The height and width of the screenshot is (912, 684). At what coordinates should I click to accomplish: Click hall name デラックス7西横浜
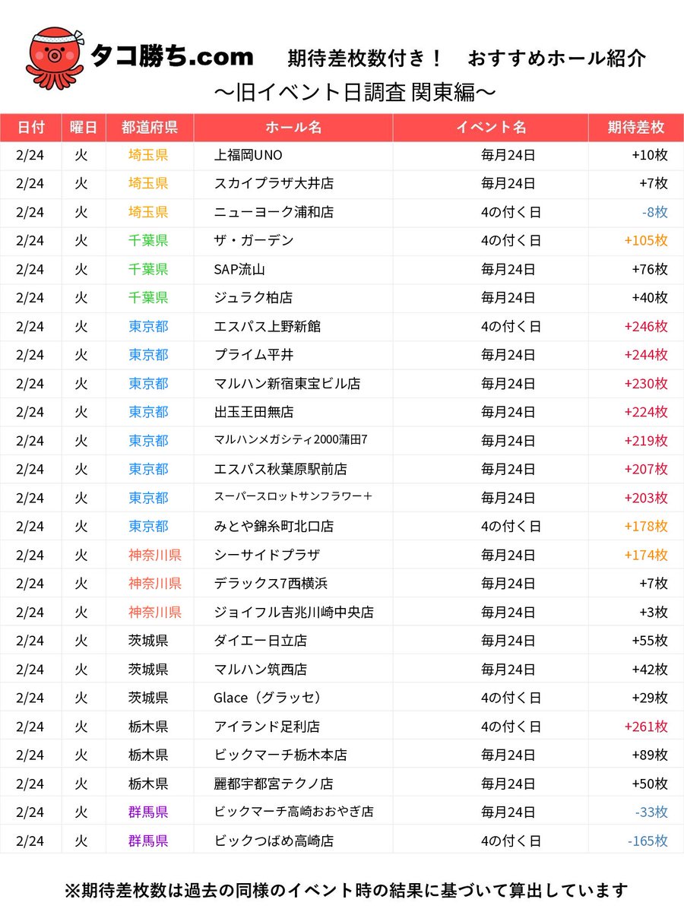pyautogui.click(x=271, y=584)
